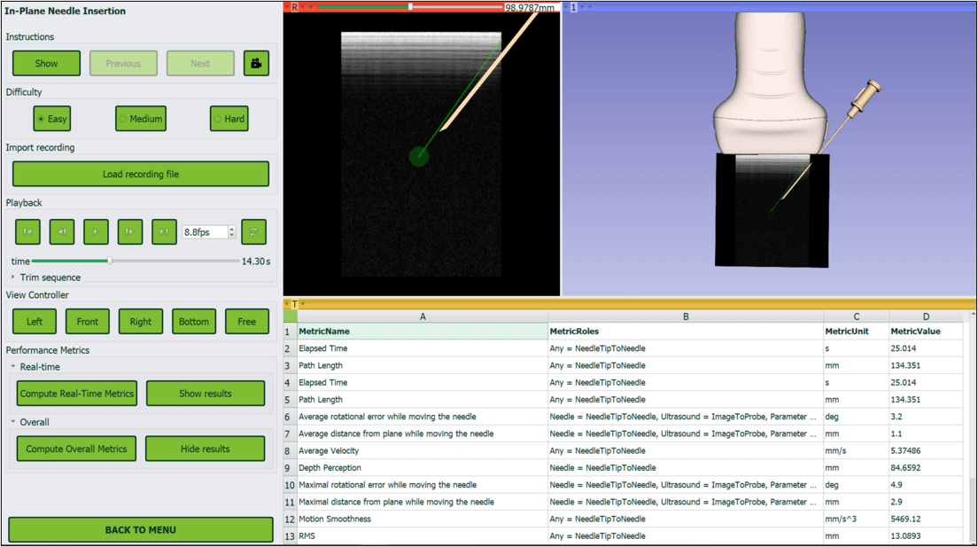Screen dimensions: 978x547
Task: Click the Load recording file button
Action: pos(141,174)
